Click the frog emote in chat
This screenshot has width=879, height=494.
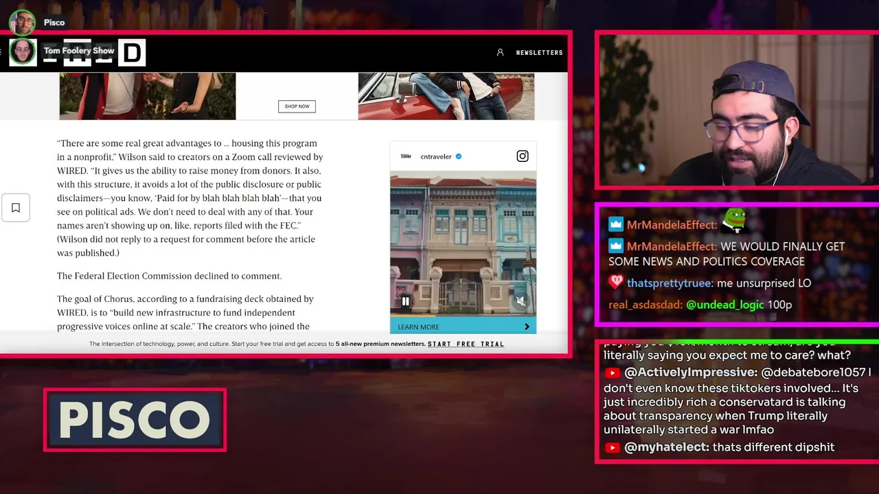(x=735, y=220)
